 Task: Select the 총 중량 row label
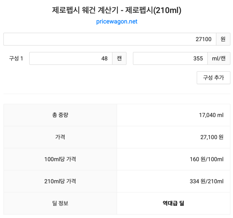[60, 115]
